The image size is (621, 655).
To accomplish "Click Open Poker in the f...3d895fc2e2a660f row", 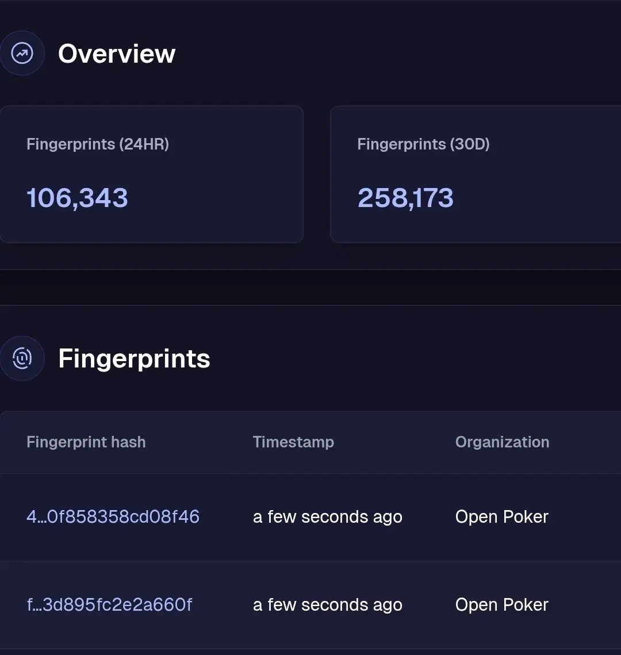I will click(x=501, y=604).
